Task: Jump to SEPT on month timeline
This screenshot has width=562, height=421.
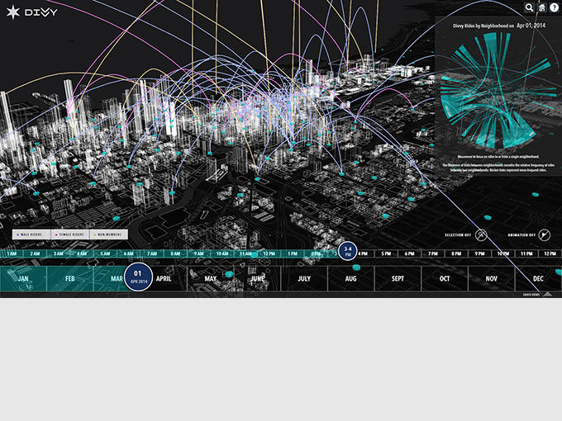Action: click(x=398, y=278)
